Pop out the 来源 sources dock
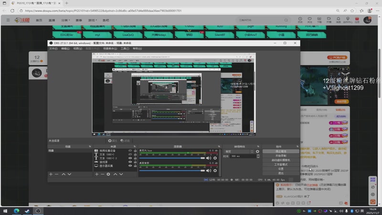 point(135,147)
